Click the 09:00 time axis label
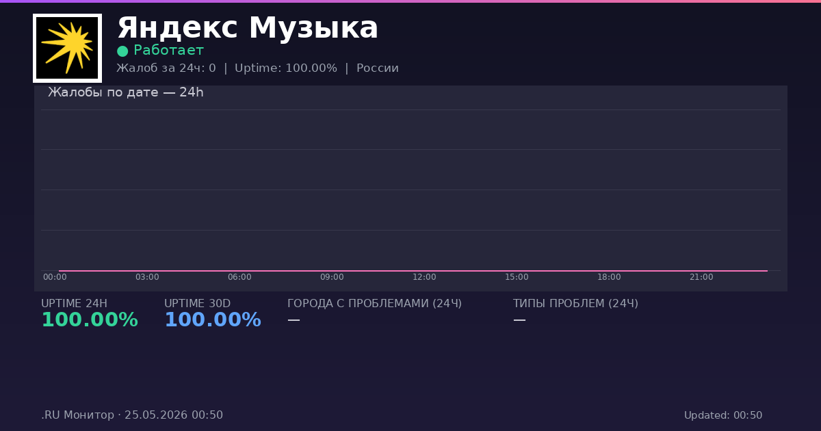 332,277
